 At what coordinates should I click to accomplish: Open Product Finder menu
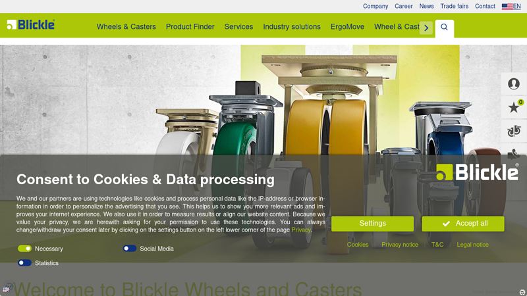(x=190, y=27)
